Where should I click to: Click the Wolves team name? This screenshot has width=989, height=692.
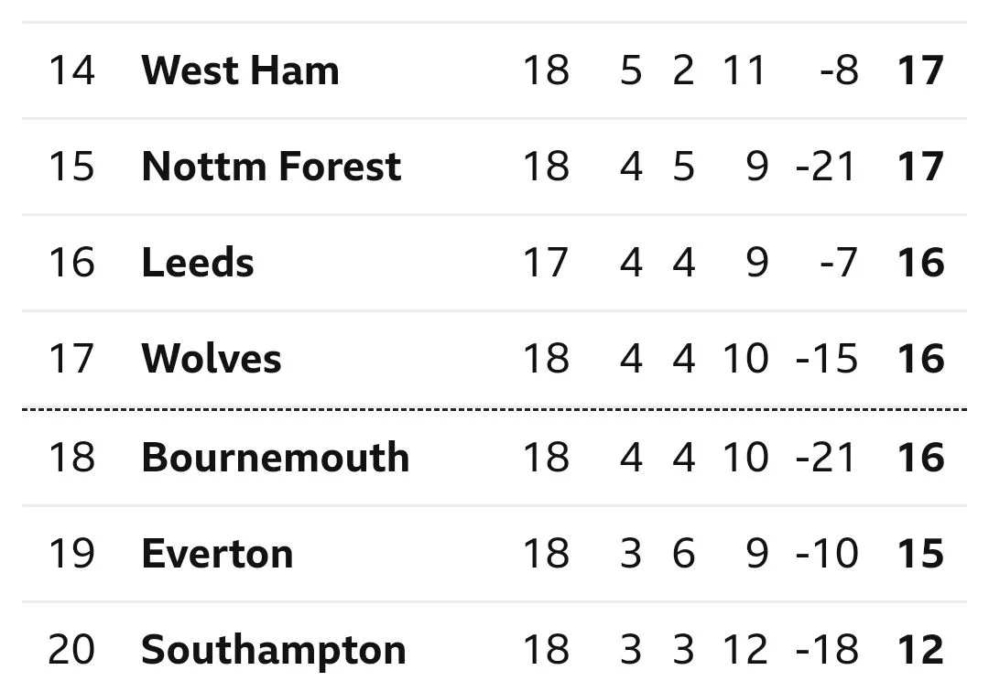[x=212, y=359]
